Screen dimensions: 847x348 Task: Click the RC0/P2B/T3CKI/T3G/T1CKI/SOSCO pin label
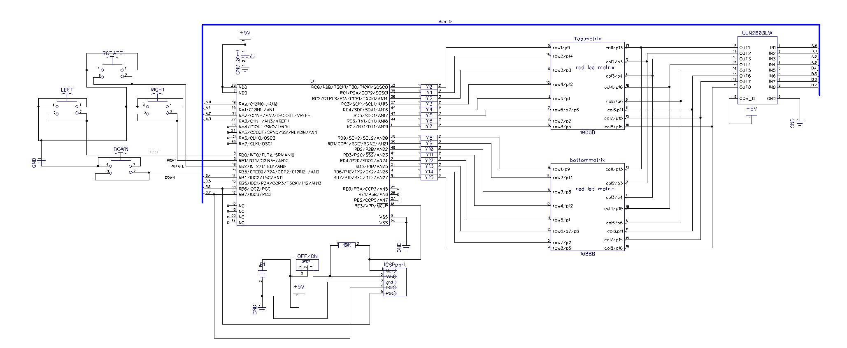(x=350, y=87)
